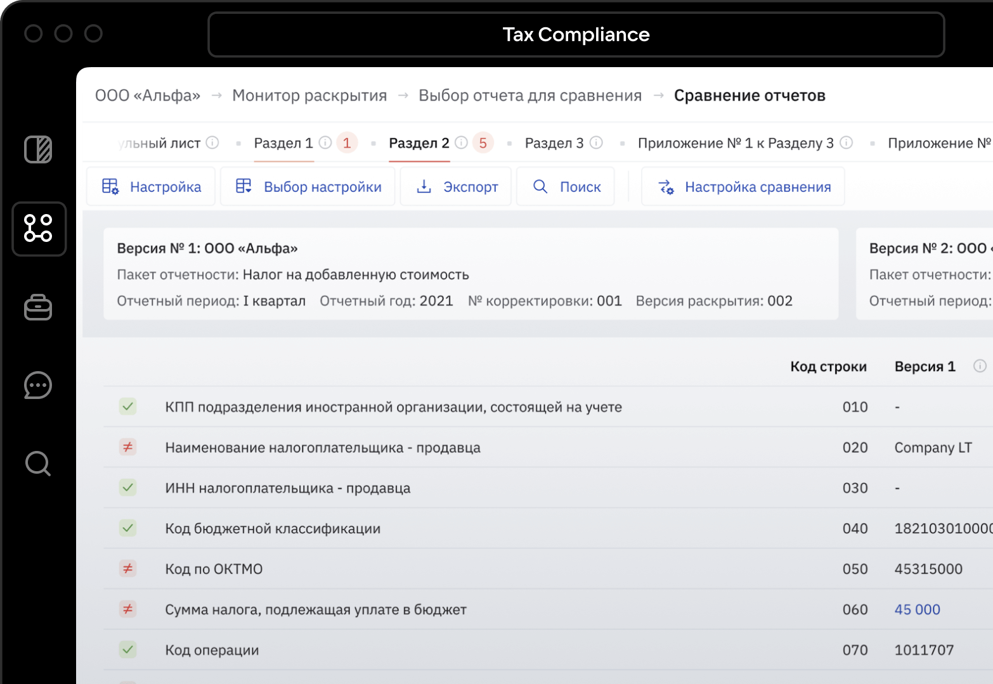Open the briefcase sidebar icon
The image size is (993, 684).
tap(38, 307)
